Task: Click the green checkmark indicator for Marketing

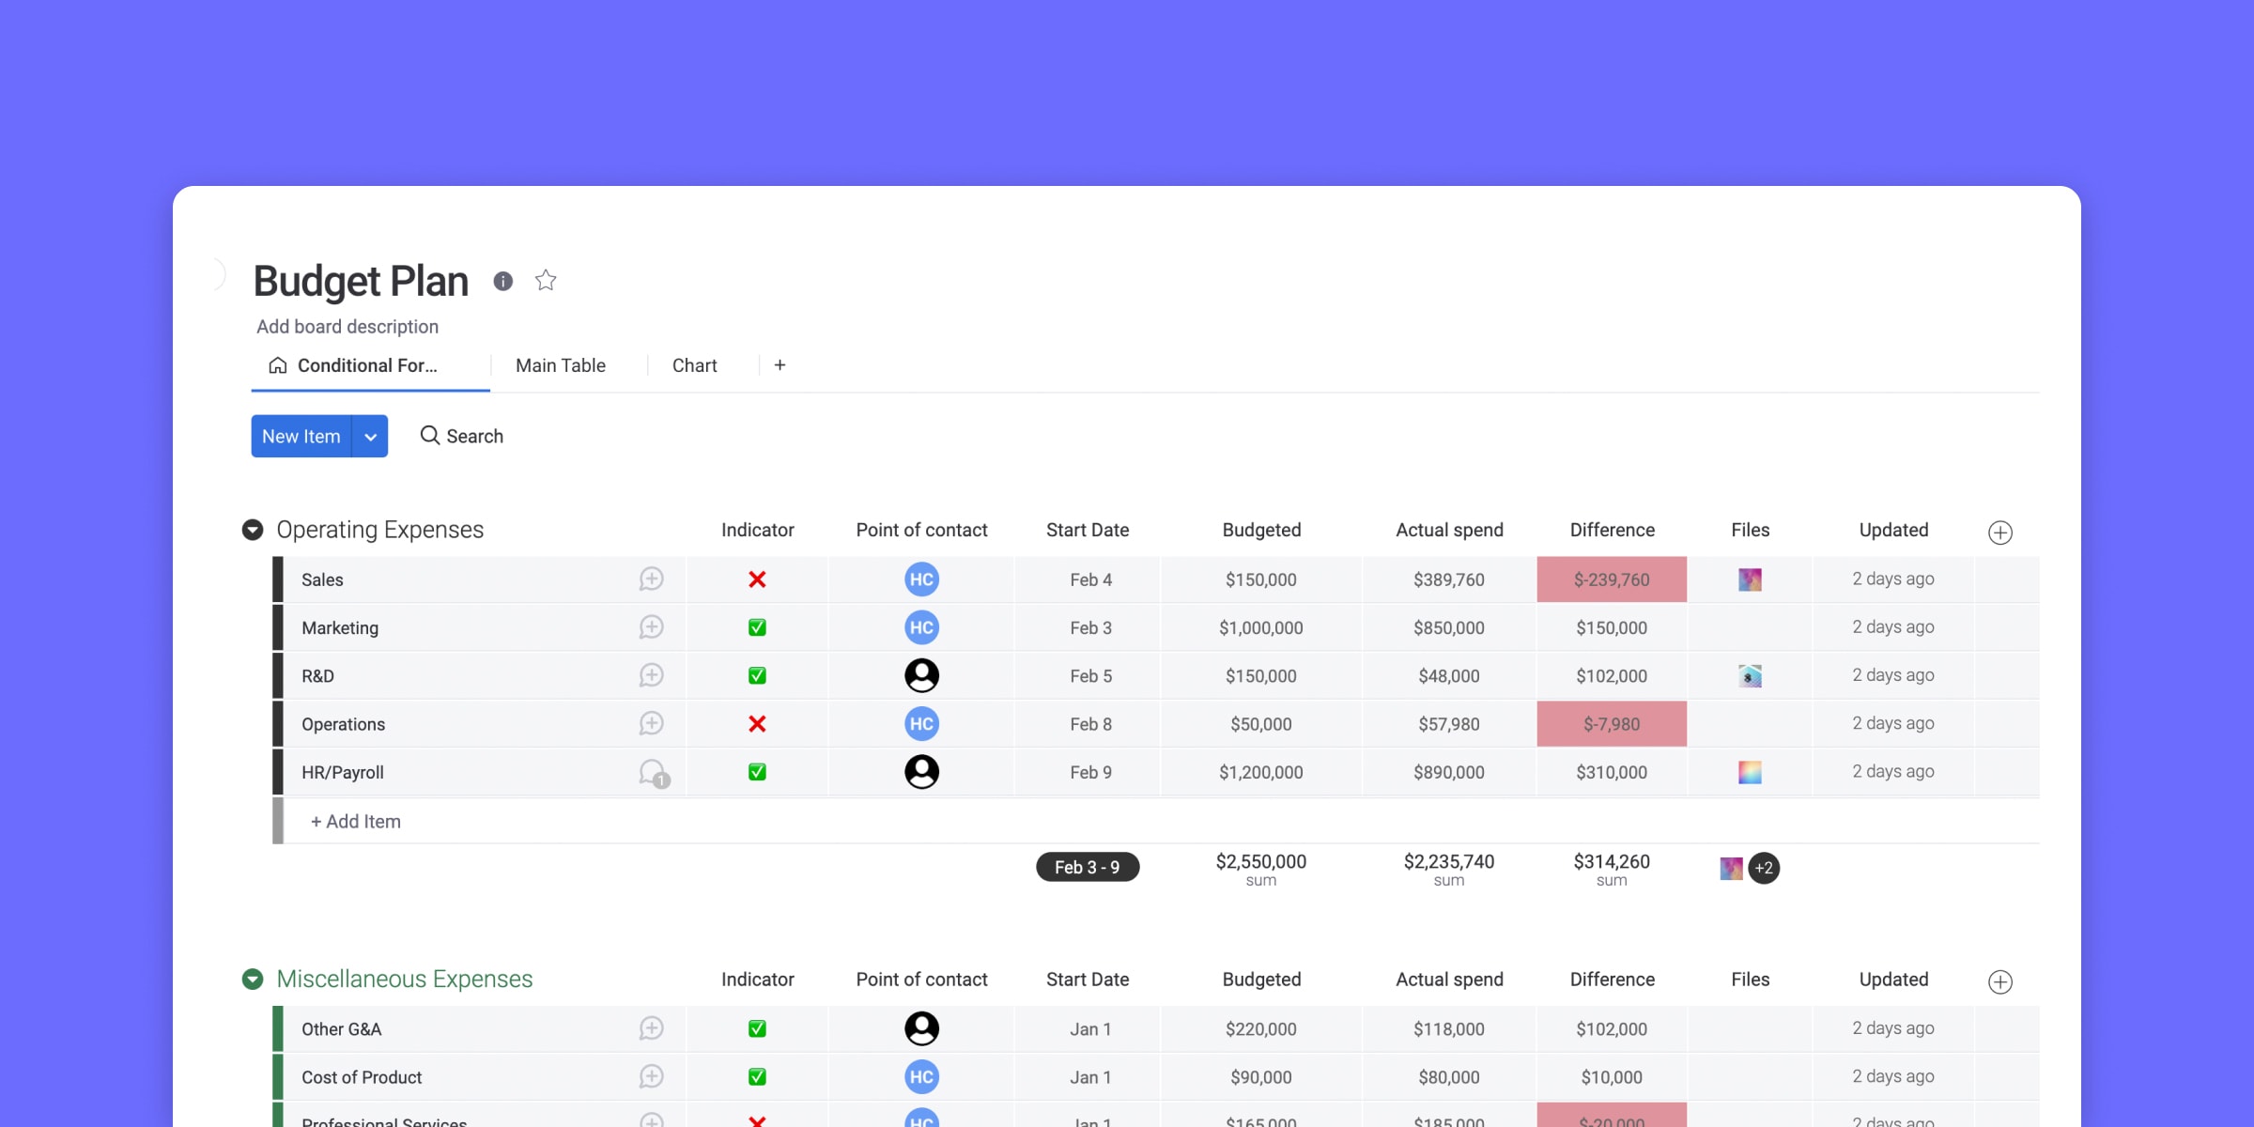Action: pos(756,626)
